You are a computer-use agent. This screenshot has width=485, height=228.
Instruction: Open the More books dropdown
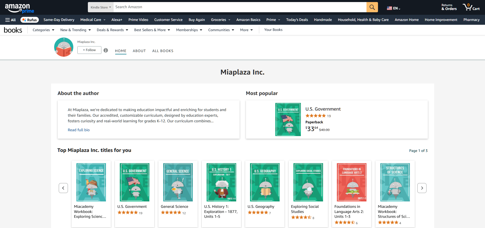(x=246, y=30)
